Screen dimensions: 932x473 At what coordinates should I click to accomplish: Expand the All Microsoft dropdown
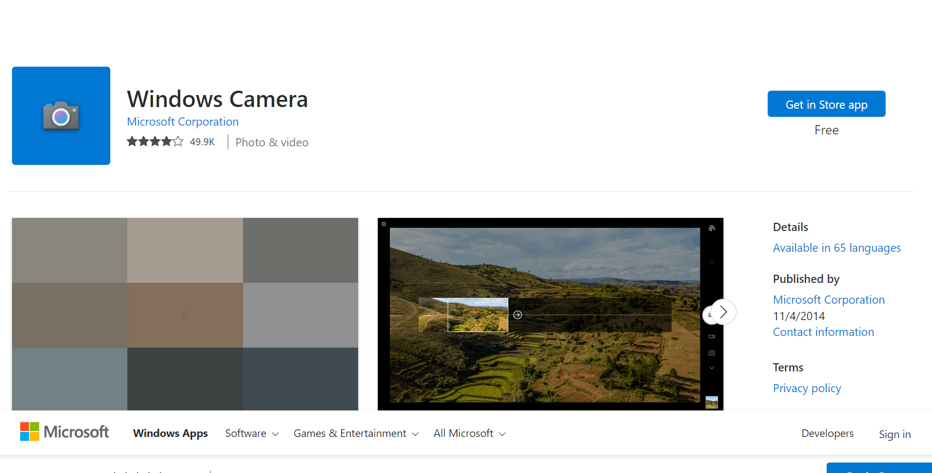[x=470, y=433]
